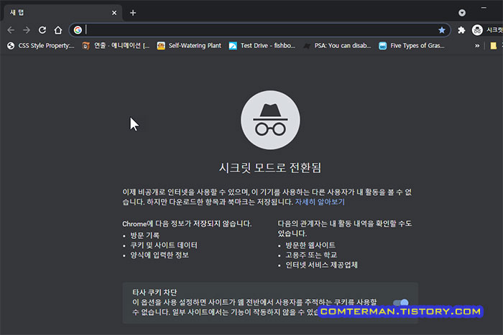
Task: Click the 타사 쿠키 차단 title text
Action: coord(154,293)
